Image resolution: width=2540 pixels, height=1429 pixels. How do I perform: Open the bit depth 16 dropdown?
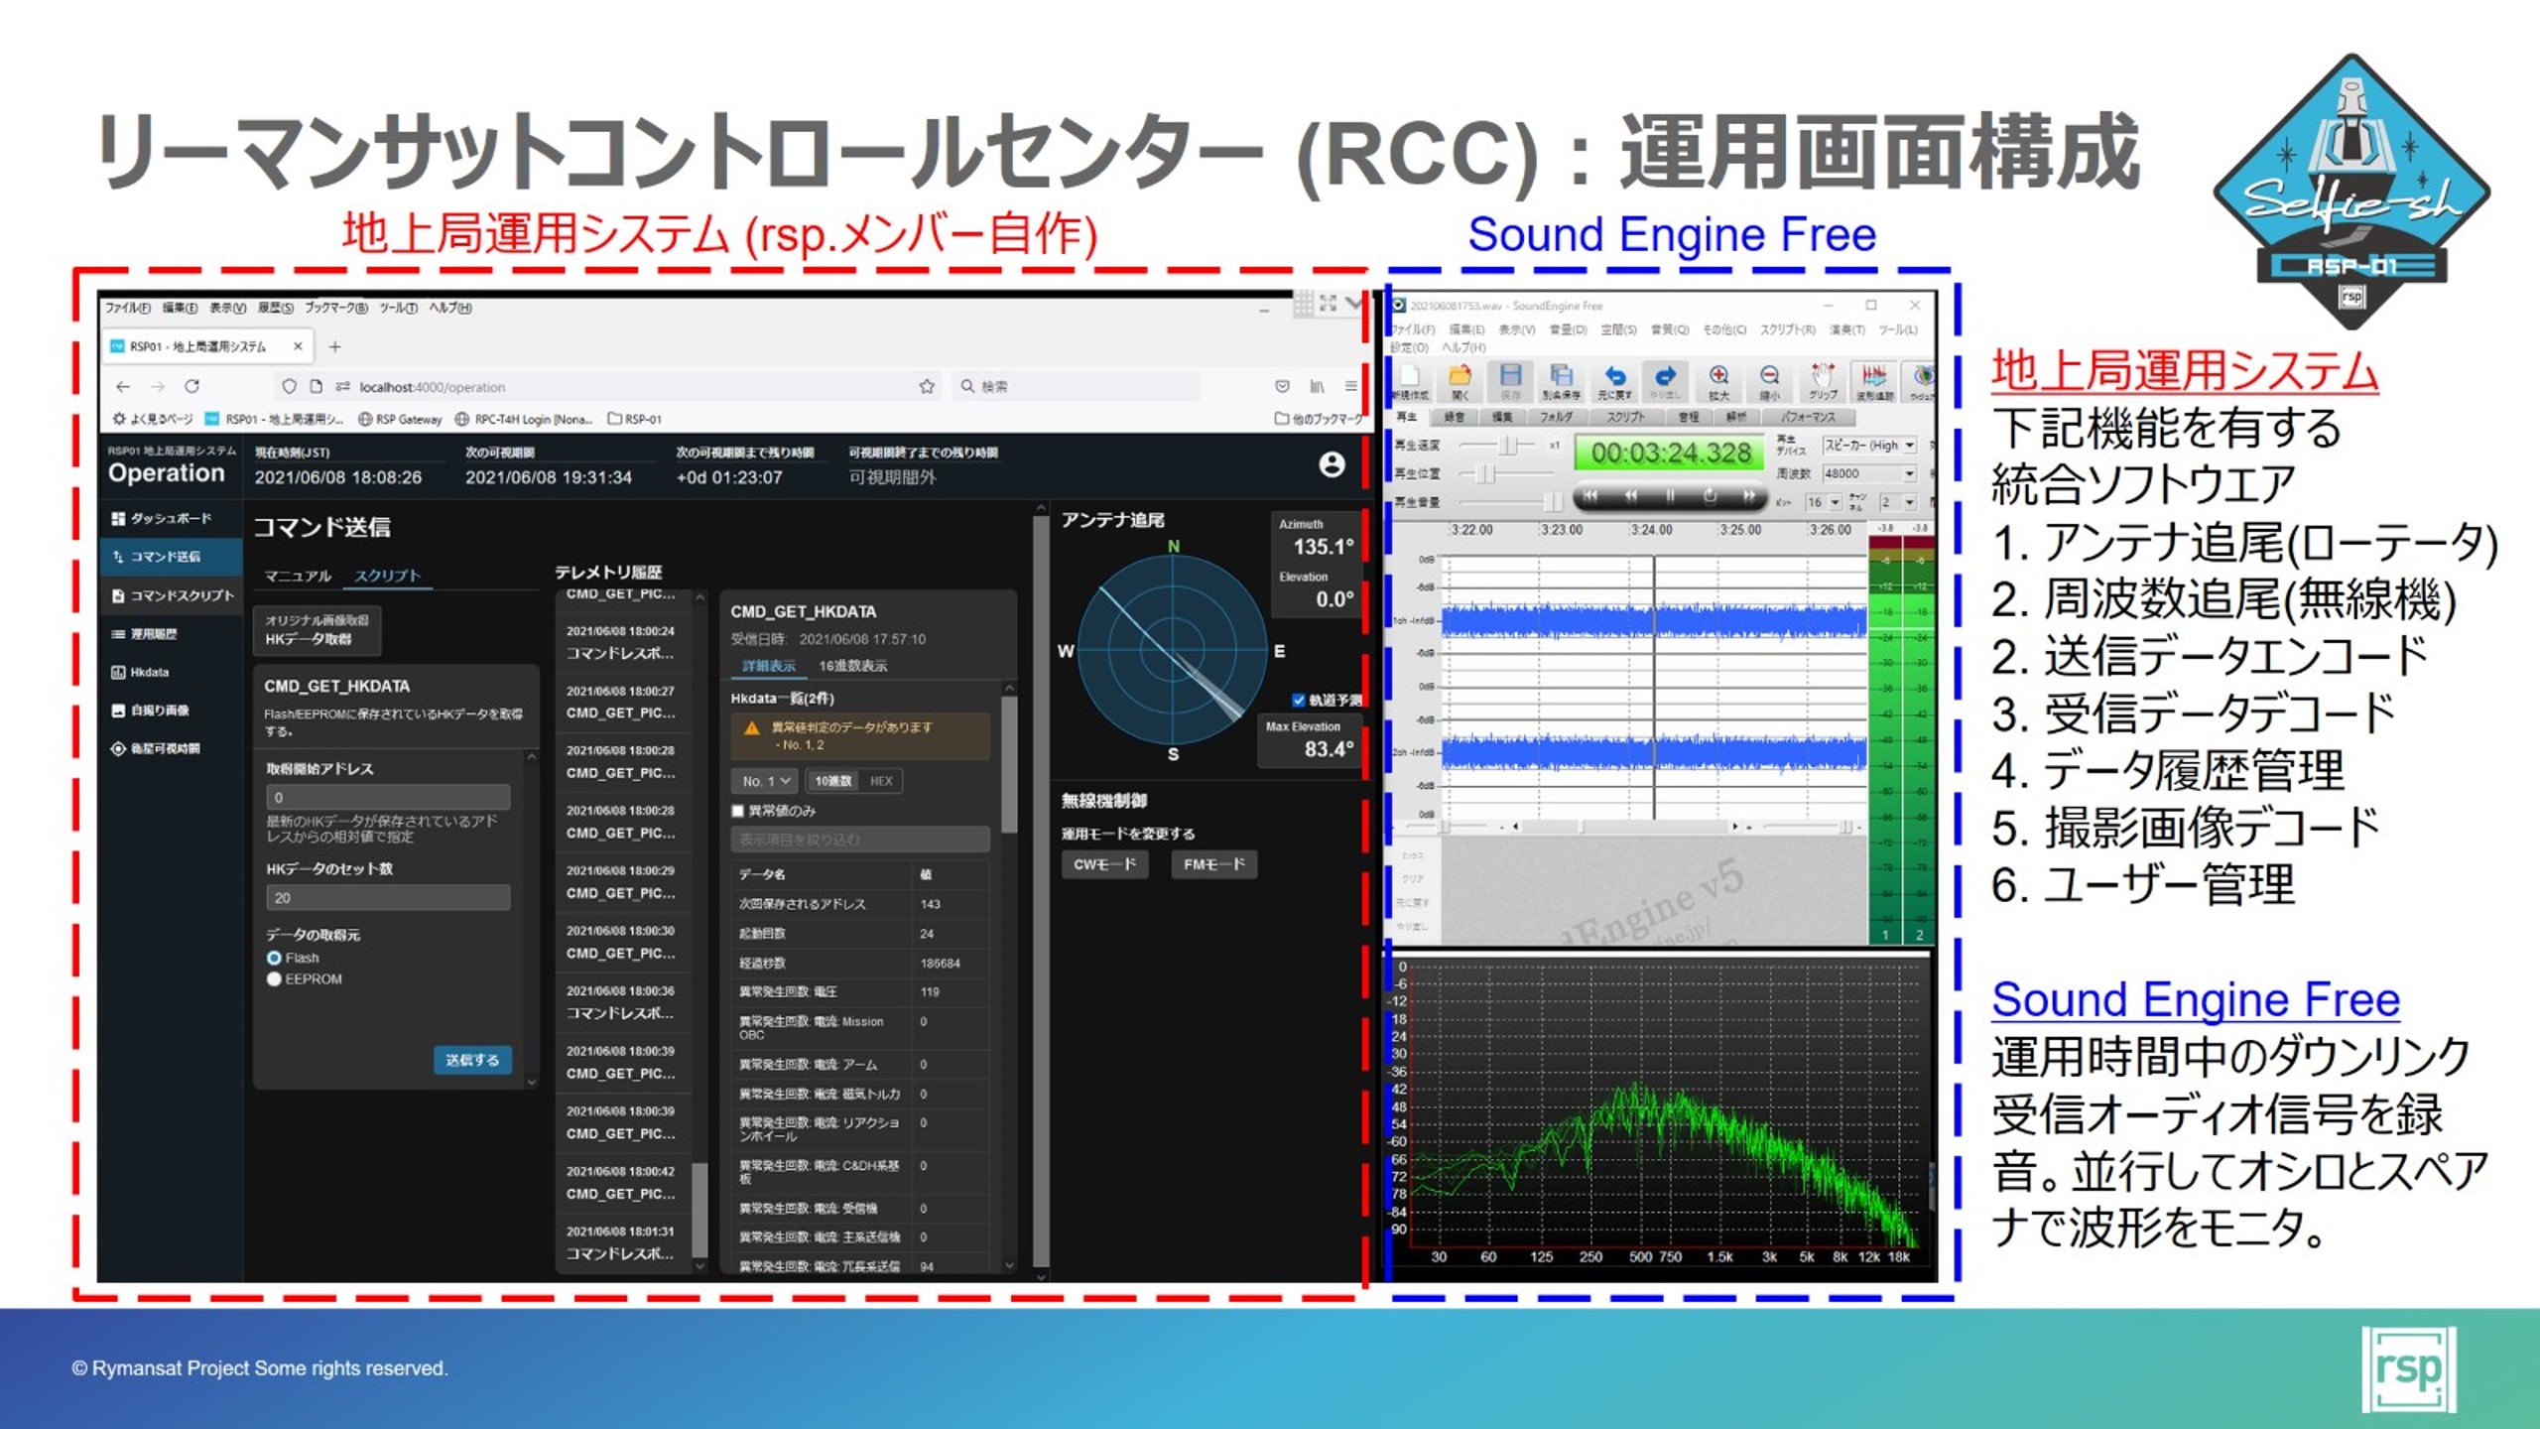(x=1824, y=502)
